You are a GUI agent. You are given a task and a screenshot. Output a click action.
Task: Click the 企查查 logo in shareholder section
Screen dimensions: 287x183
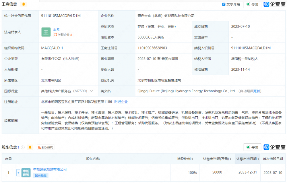[x=274, y=147]
